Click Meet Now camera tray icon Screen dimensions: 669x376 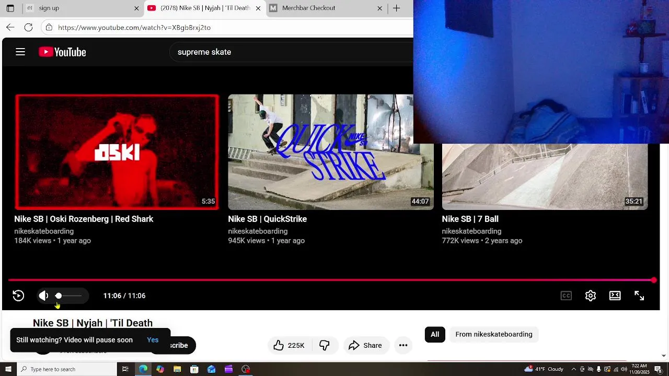pos(582,369)
